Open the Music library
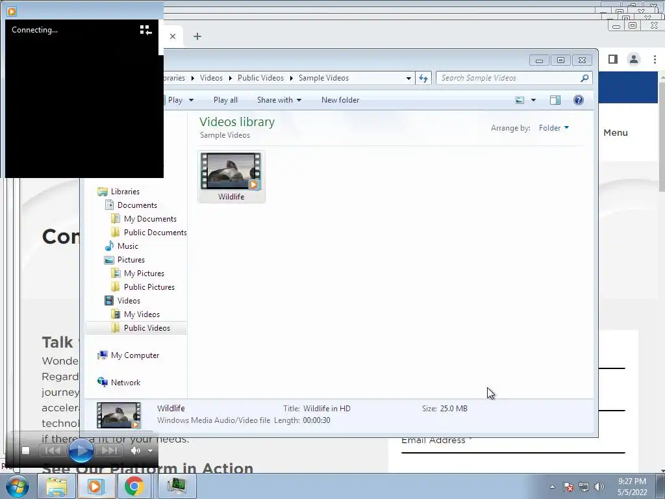 coord(128,246)
